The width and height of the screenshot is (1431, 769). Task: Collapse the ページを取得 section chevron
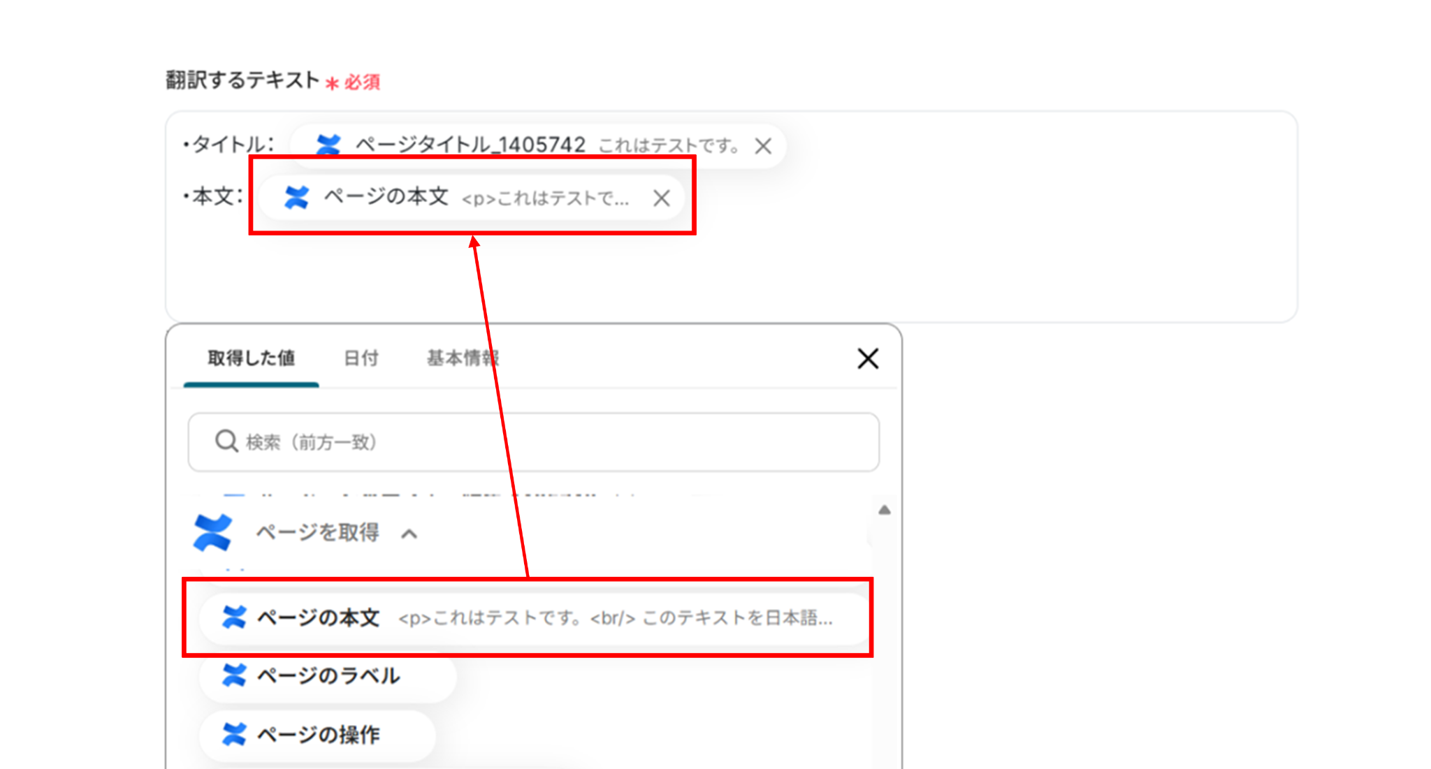[x=409, y=534]
